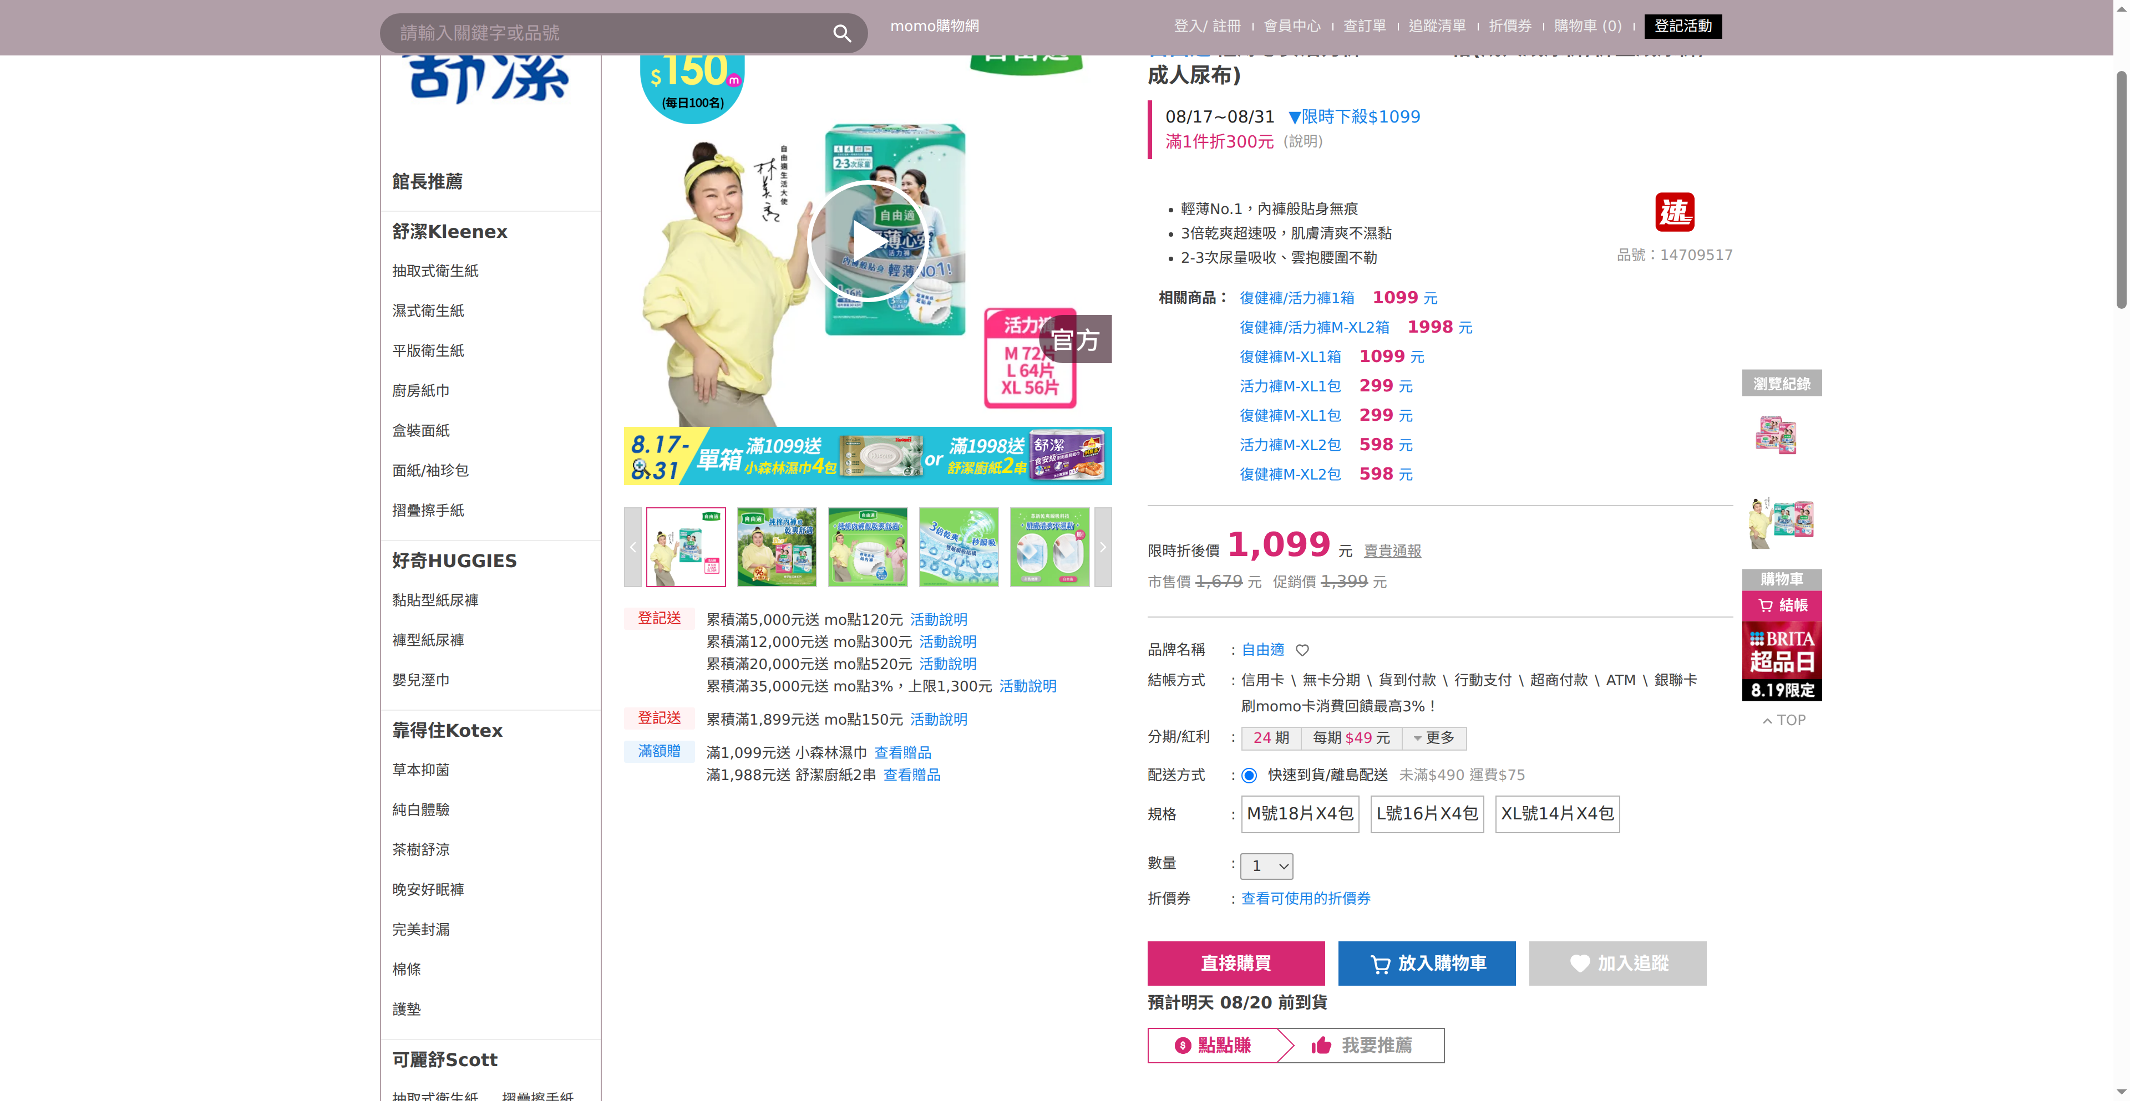Click the heart icon next to 自由適

point(1302,650)
